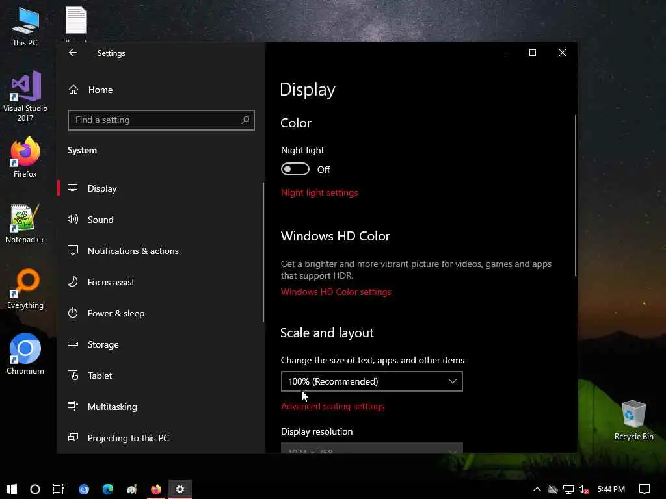The width and height of the screenshot is (666, 499).
Task: Expand the 100% (Recommended) scale dropdown
Action: 371,381
